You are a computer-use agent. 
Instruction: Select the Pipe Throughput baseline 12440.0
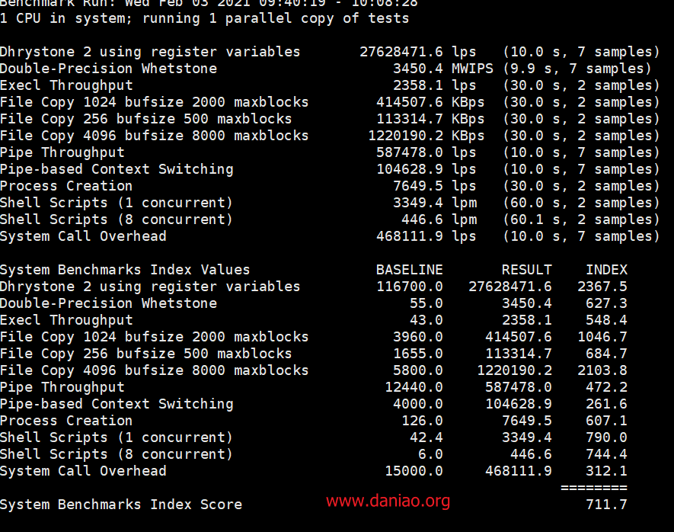[414, 387]
